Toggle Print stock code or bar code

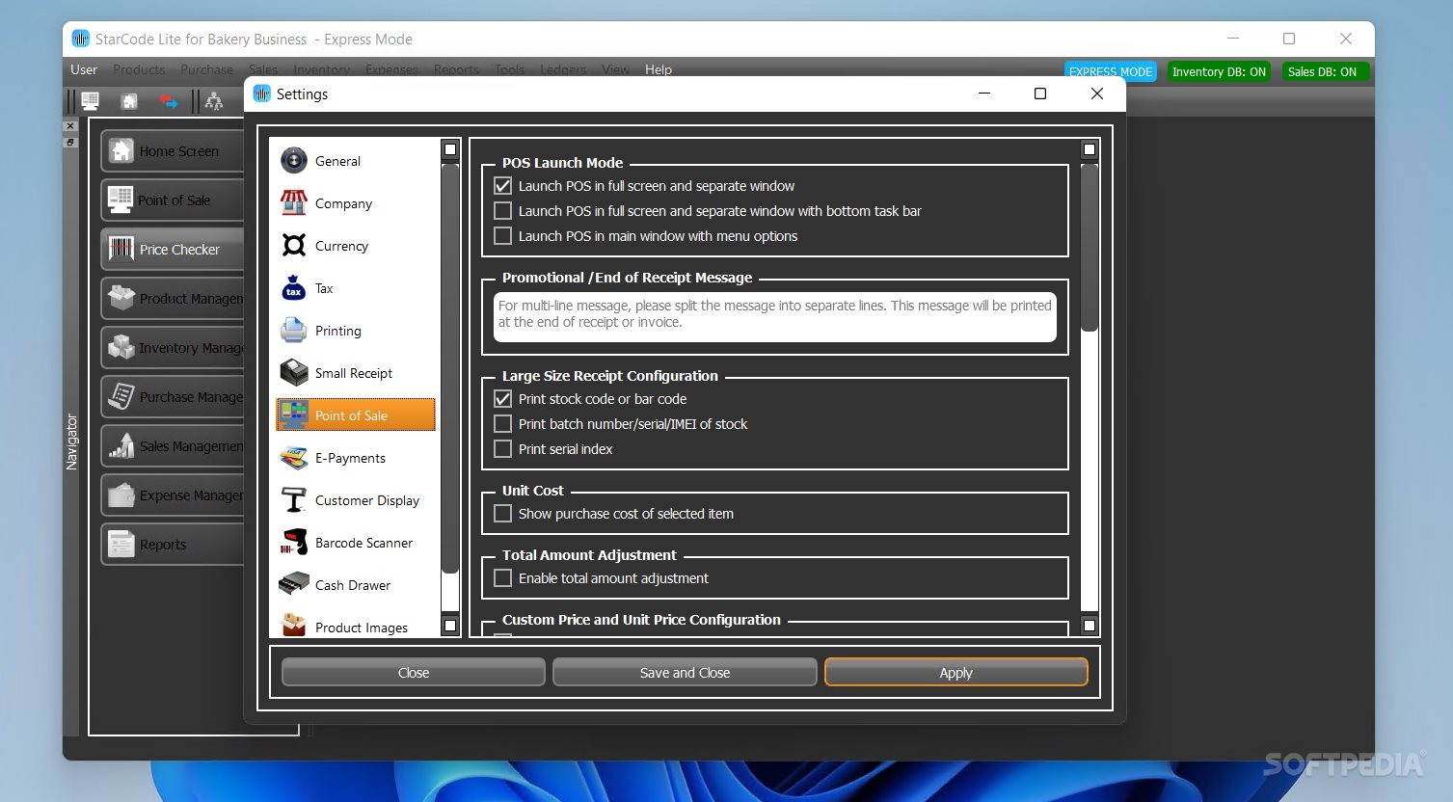(x=502, y=399)
